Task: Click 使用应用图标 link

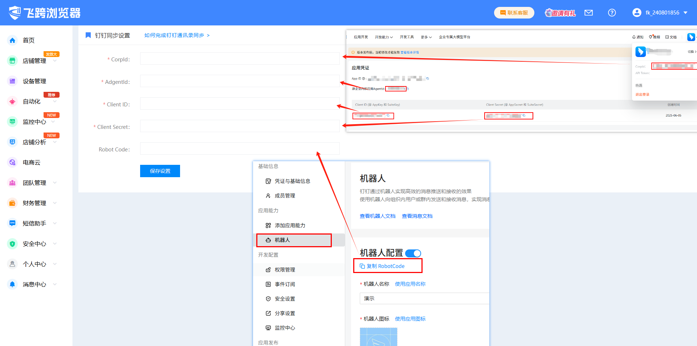Action: [410, 319]
